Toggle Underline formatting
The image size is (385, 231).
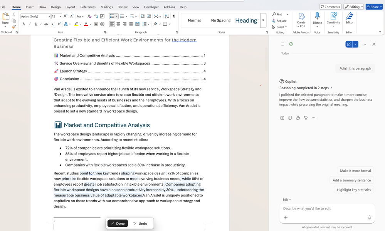pyautogui.click(x=36, y=24)
